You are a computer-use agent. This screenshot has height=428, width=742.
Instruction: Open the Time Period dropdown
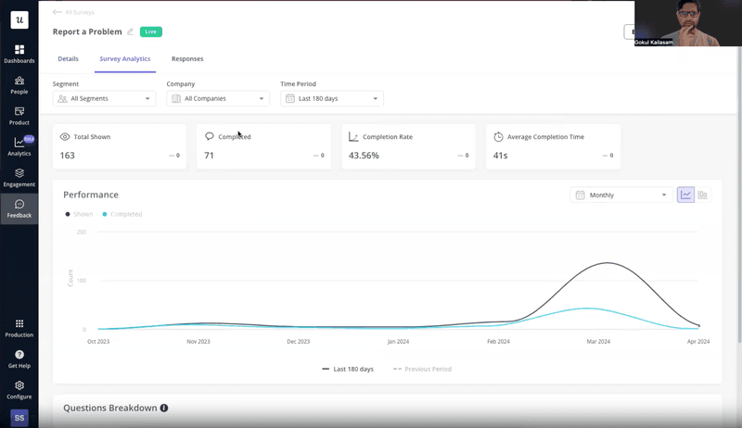click(x=332, y=98)
